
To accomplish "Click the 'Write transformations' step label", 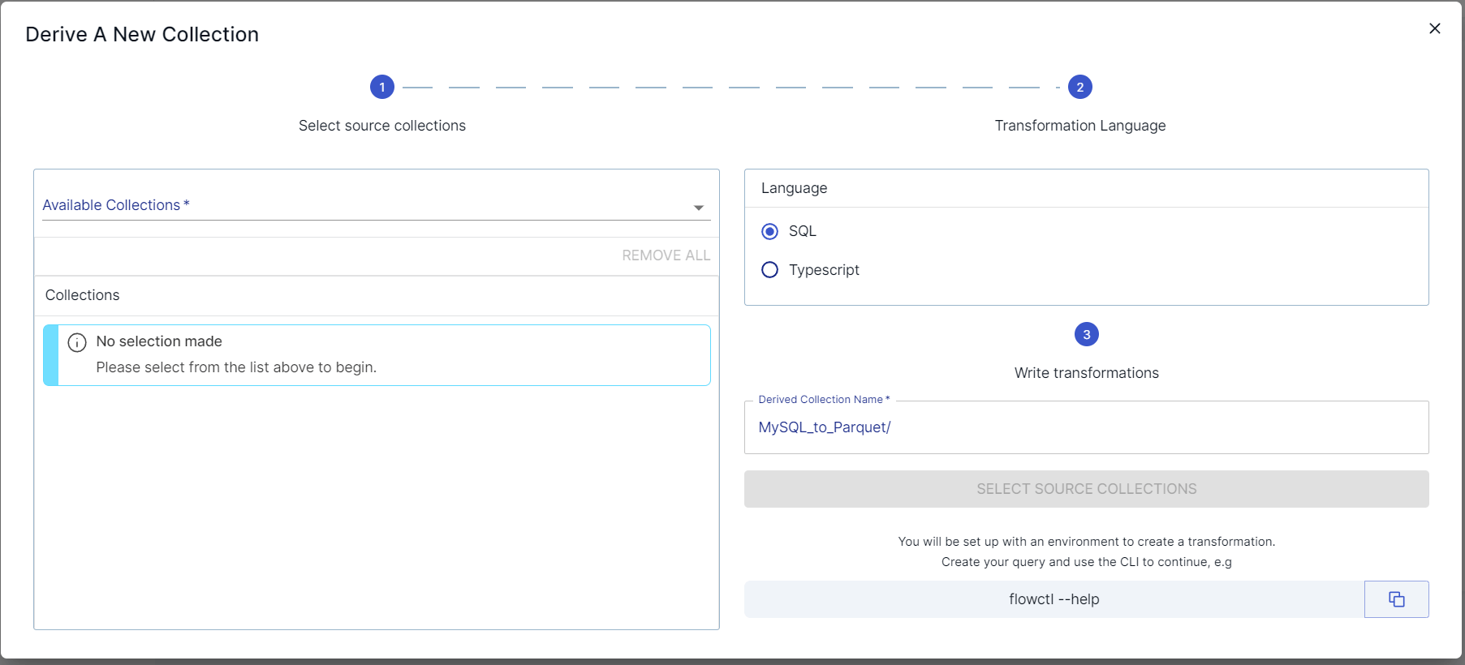I will click(1086, 373).
